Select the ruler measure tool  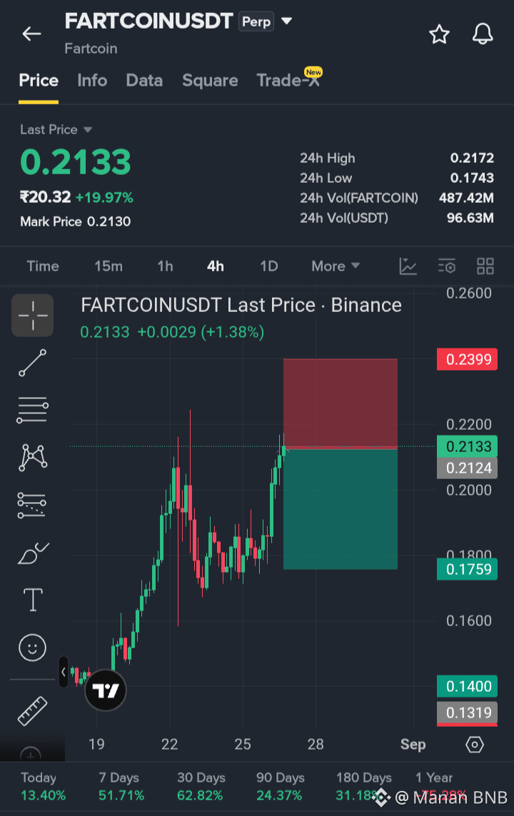tap(33, 711)
